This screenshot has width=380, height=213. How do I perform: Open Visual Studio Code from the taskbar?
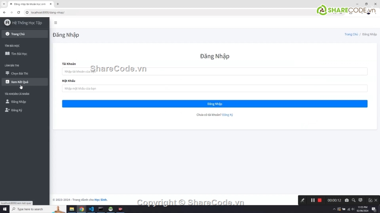(x=91, y=209)
